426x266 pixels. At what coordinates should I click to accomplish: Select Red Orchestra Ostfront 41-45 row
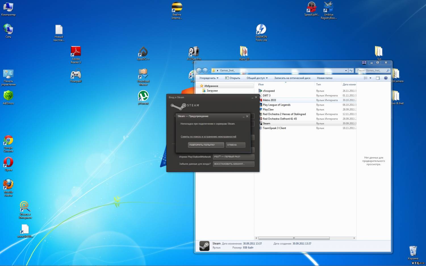coord(307,119)
